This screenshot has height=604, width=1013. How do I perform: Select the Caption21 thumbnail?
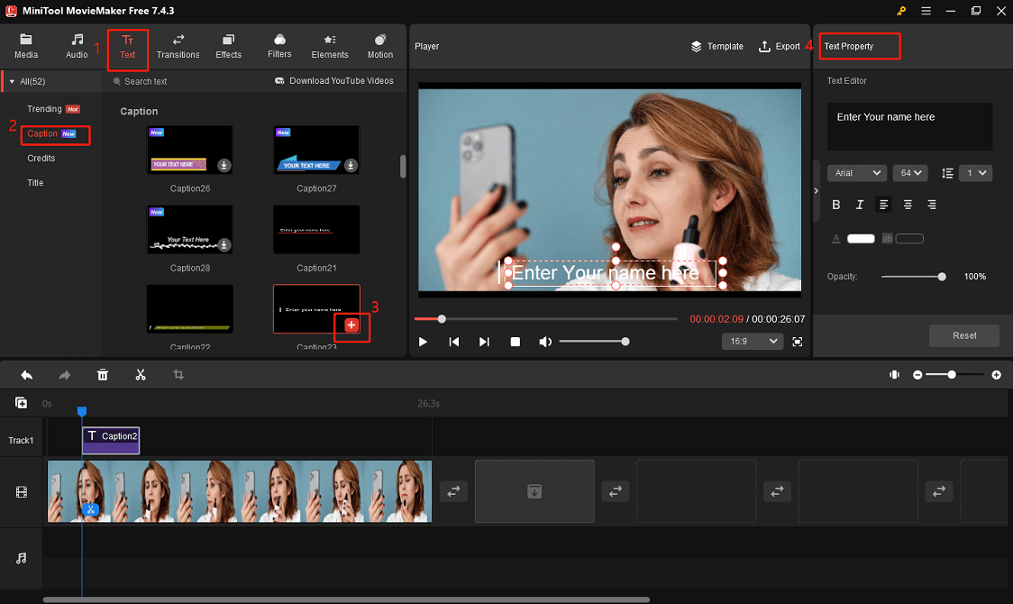click(316, 229)
